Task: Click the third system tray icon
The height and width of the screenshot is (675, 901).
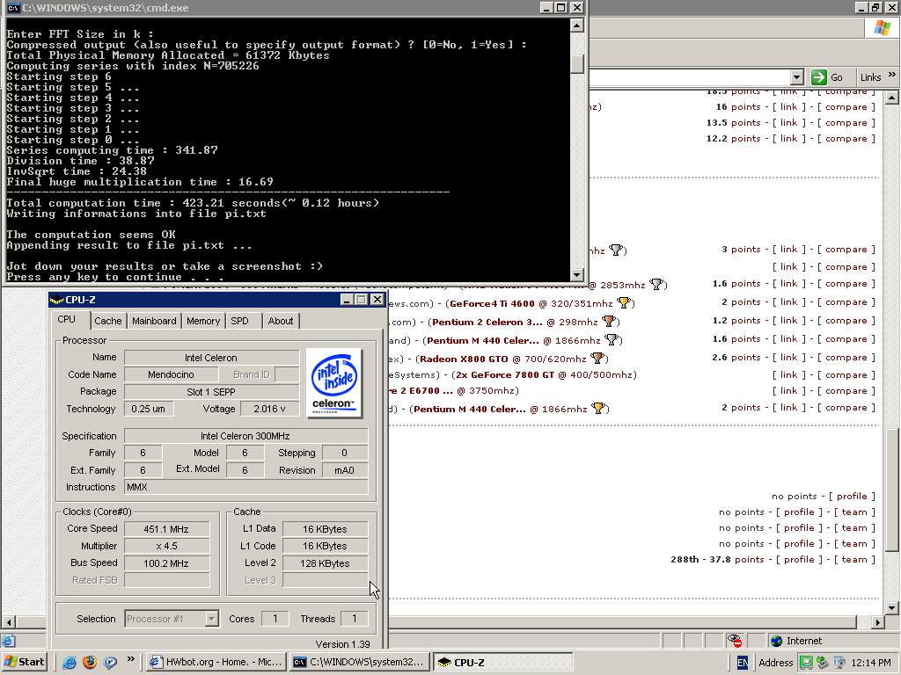Action: 839,663
